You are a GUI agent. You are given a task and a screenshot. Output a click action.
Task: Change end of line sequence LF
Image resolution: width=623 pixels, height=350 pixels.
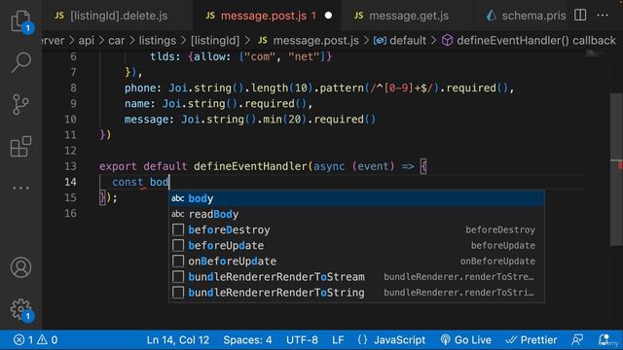tap(338, 340)
